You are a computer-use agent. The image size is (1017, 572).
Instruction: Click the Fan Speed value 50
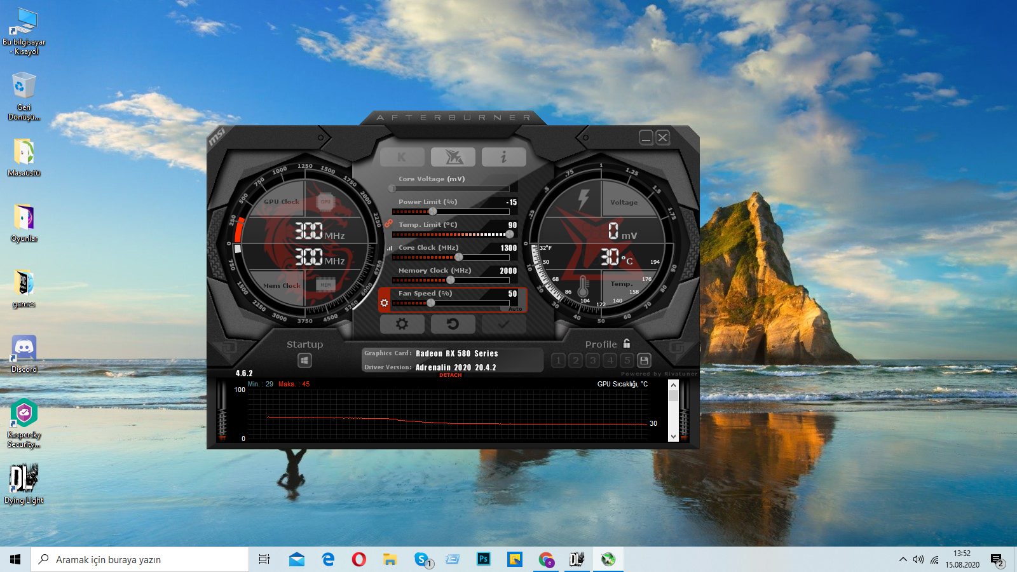coord(512,294)
